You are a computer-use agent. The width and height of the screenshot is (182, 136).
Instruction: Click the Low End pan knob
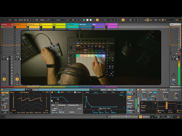pos(4,75)
